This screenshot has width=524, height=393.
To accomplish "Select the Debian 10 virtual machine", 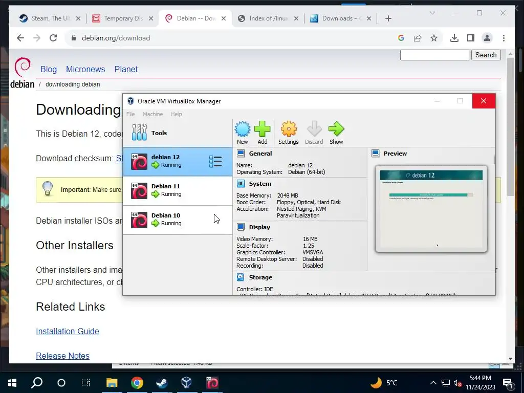I will [178, 220].
